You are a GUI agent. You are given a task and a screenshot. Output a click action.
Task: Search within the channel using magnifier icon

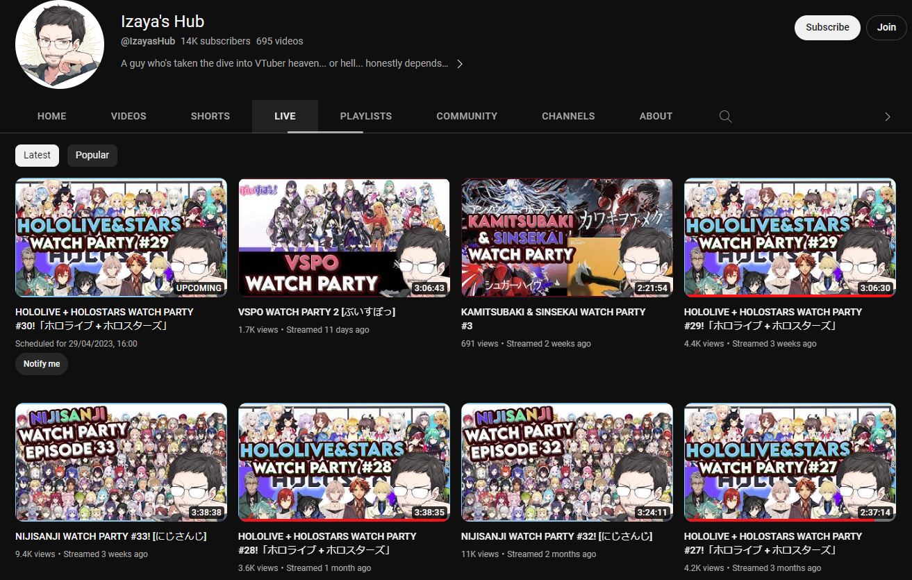coord(726,116)
